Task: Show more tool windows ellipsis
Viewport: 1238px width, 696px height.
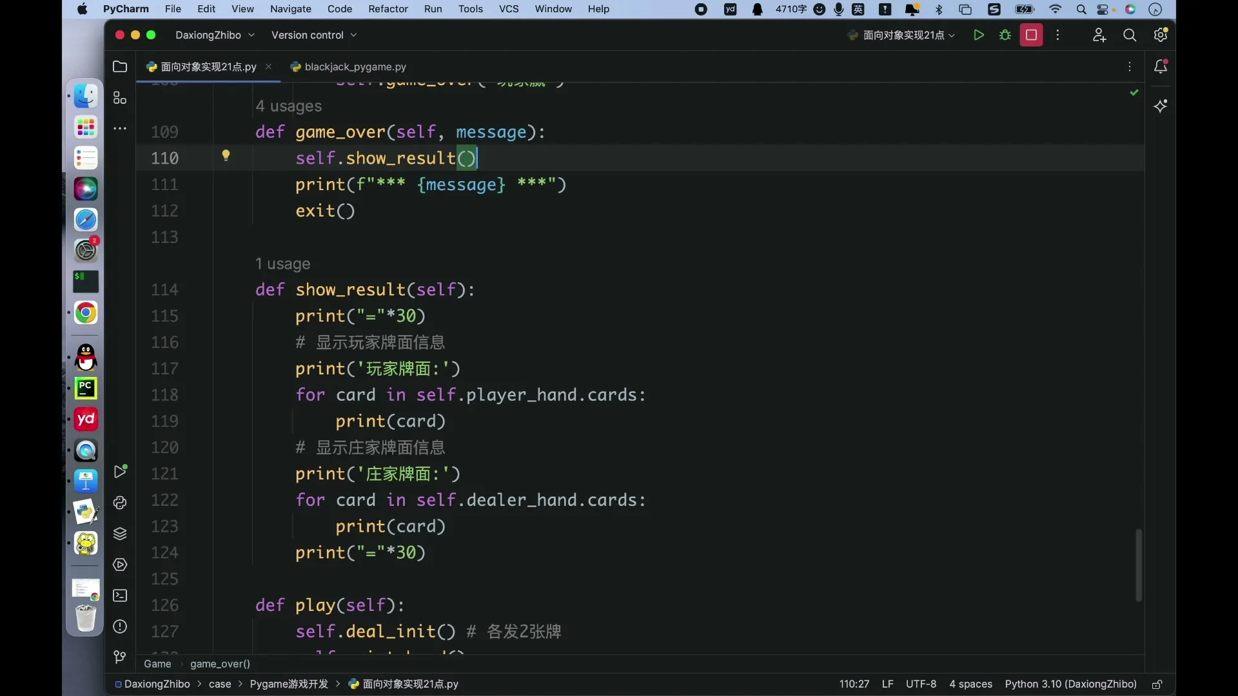Action: click(120, 129)
